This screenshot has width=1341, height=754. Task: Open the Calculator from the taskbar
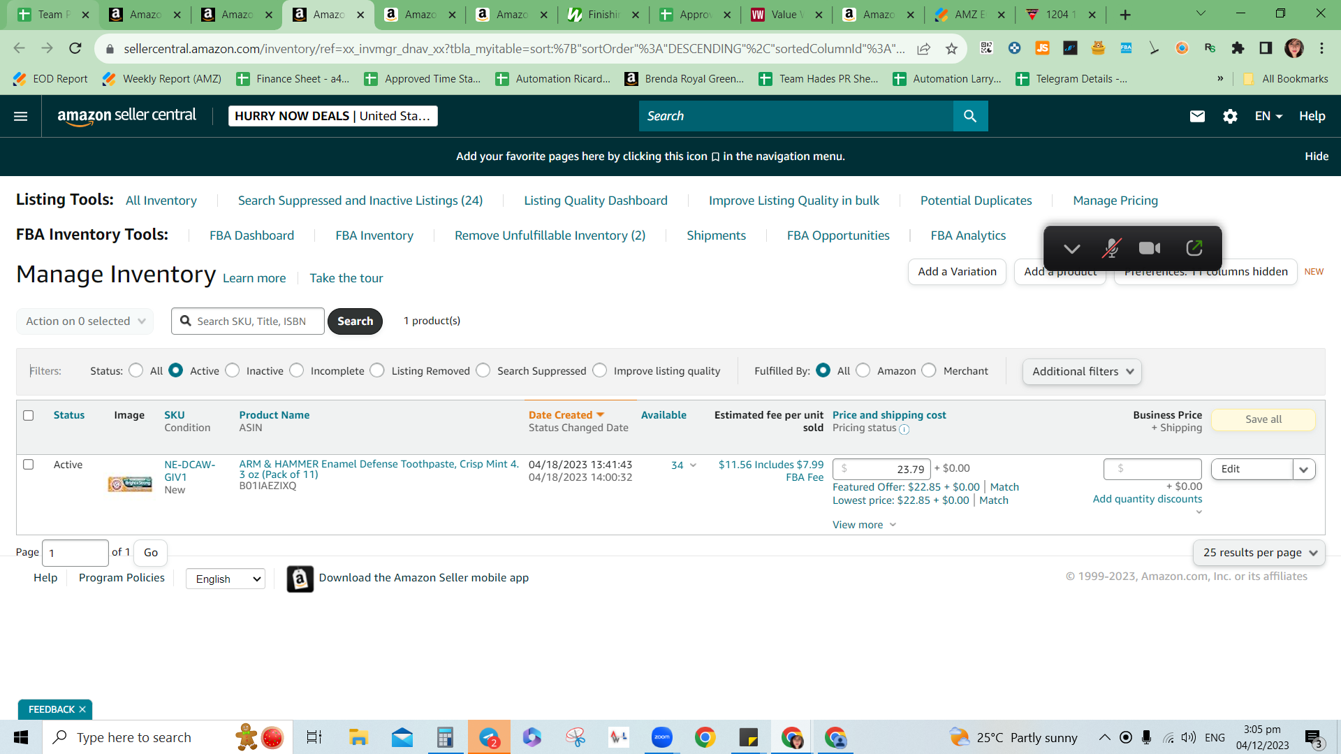[x=445, y=737]
